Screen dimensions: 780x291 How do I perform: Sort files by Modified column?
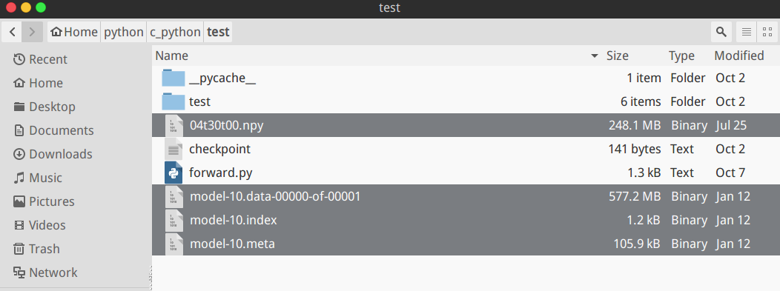click(739, 56)
